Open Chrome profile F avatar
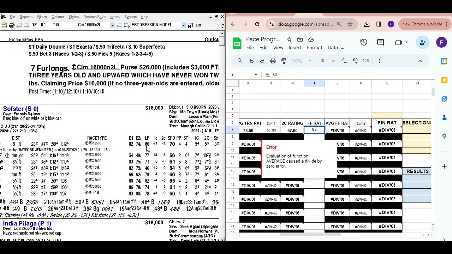This screenshot has width=452, height=254. [391, 24]
